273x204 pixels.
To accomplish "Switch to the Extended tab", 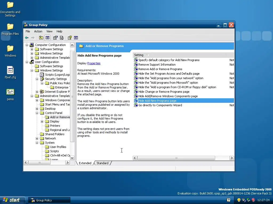I will 85,163.
